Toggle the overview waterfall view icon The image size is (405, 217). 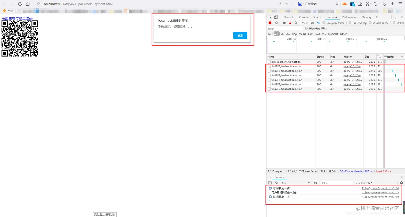click(x=318, y=23)
